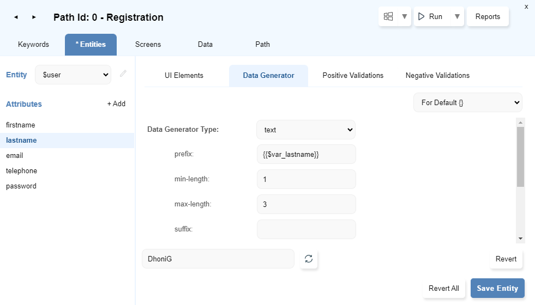This screenshot has height=305, width=535.
Task: Click the pencil edit entity icon
Action: tap(123, 74)
